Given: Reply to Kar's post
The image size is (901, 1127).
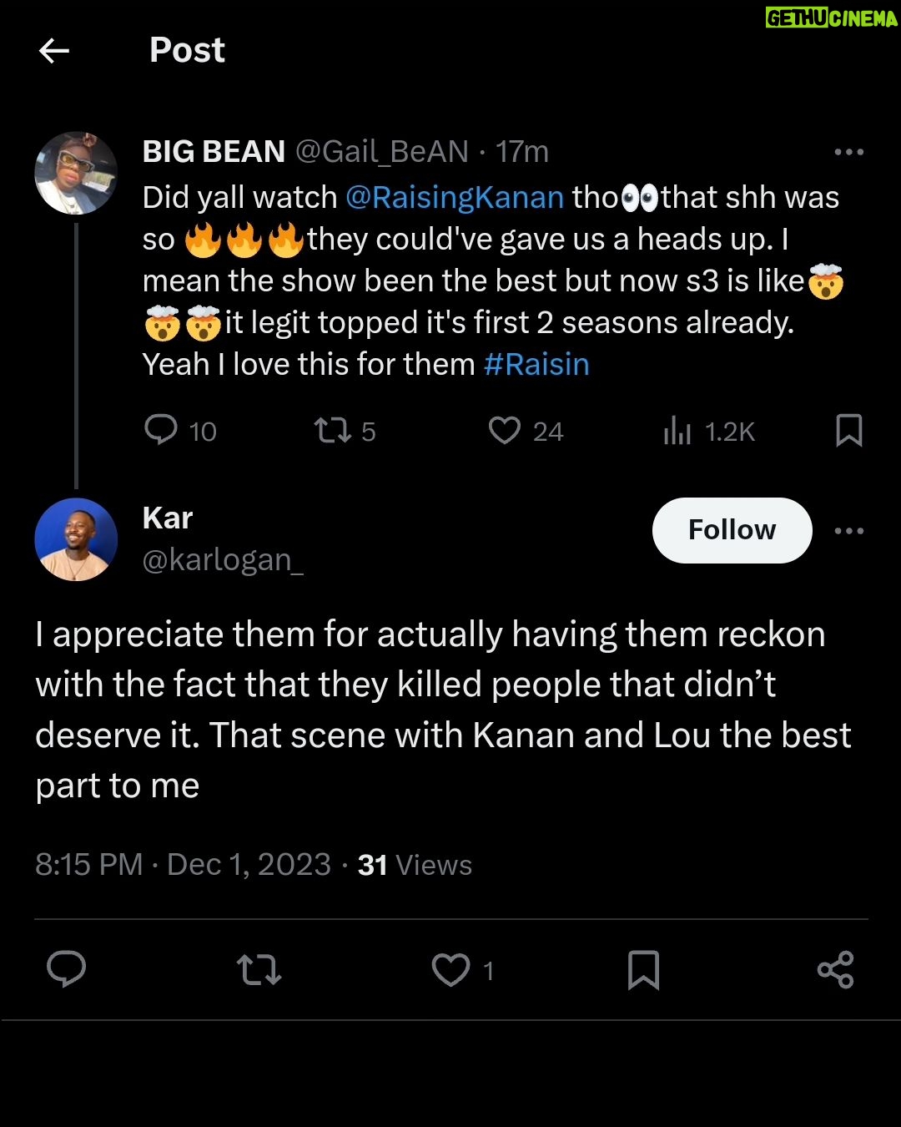Looking at the screenshot, I should pyautogui.click(x=67, y=969).
